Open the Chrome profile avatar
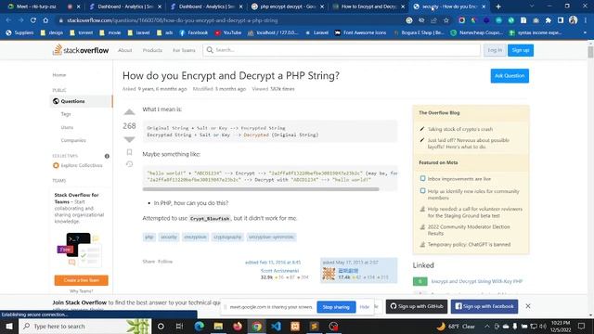Screen dimensions: 594x334 click(573, 20)
